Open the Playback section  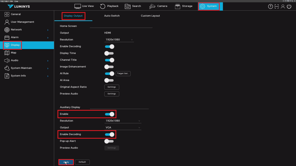pyautogui.click(x=109, y=6)
